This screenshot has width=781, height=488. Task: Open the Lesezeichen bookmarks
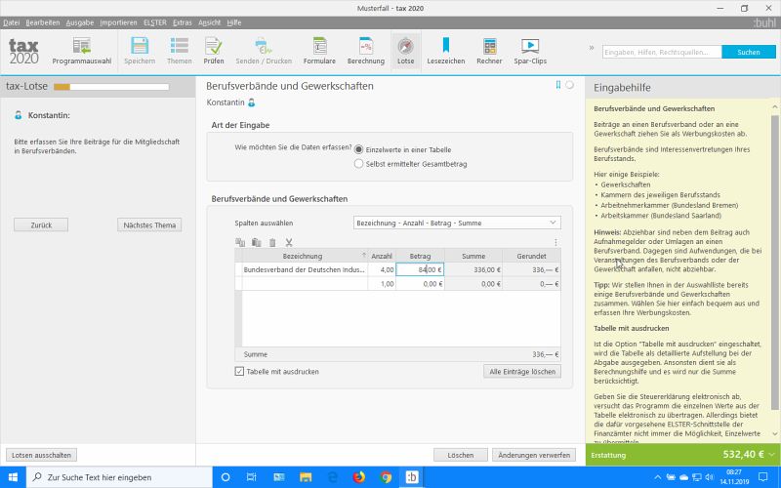445,51
